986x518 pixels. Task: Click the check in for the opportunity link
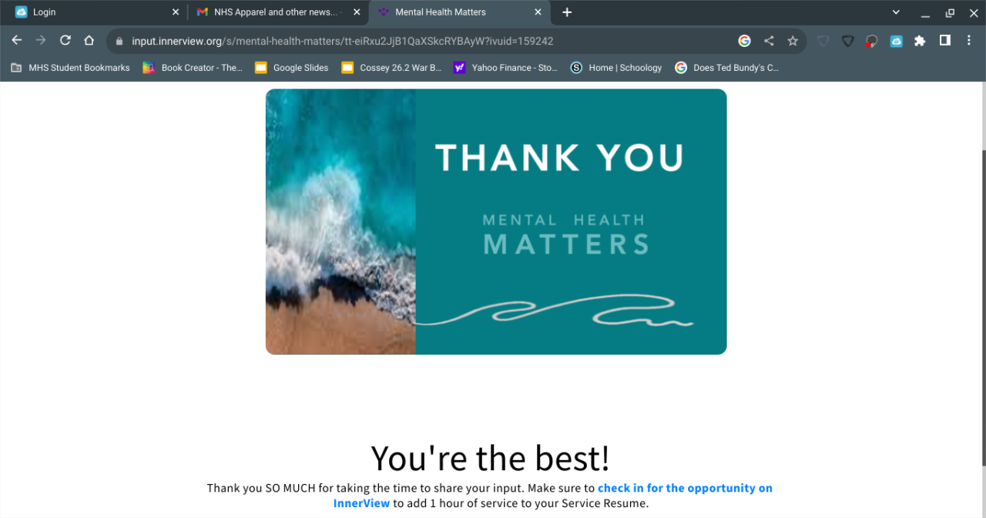553,496
